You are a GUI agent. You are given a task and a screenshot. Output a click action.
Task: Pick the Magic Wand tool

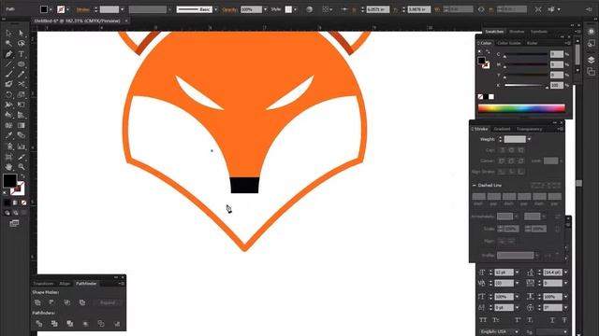[8, 44]
